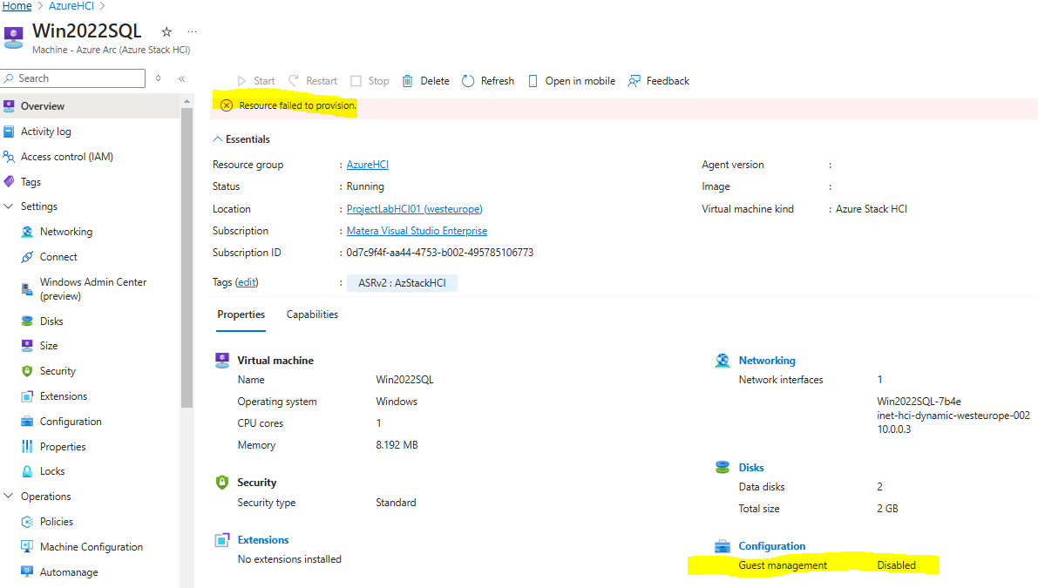This screenshot has height=588, width=1038.
Task: Click the Home breadcrumb
Action: (17, 6)
